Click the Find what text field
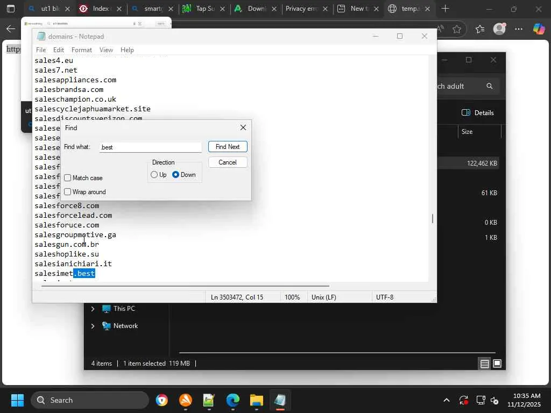Screen dimensions: 551x413 pos(151,147)
